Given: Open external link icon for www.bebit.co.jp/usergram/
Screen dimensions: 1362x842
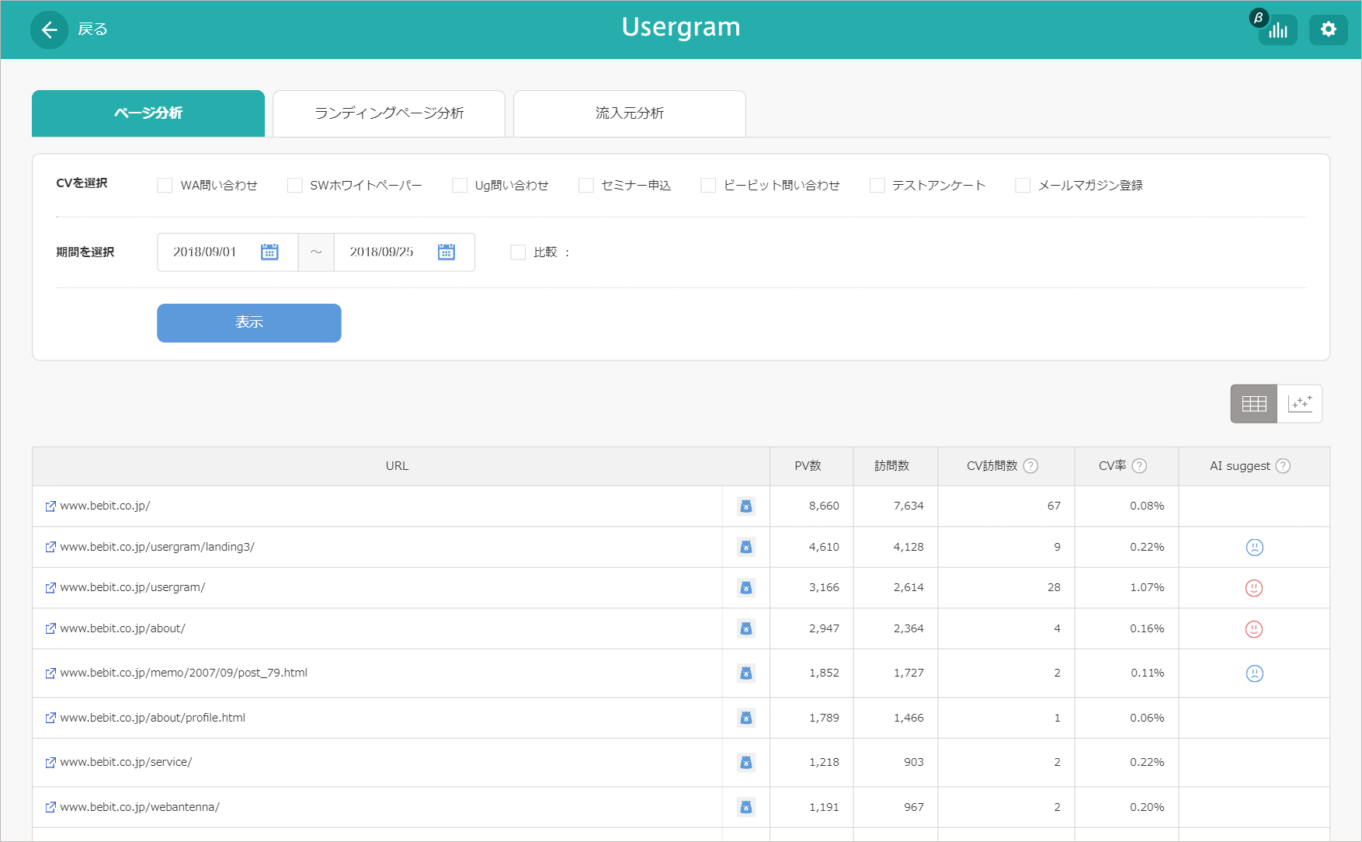Looking at the screenshot, I should pos(50,588).
